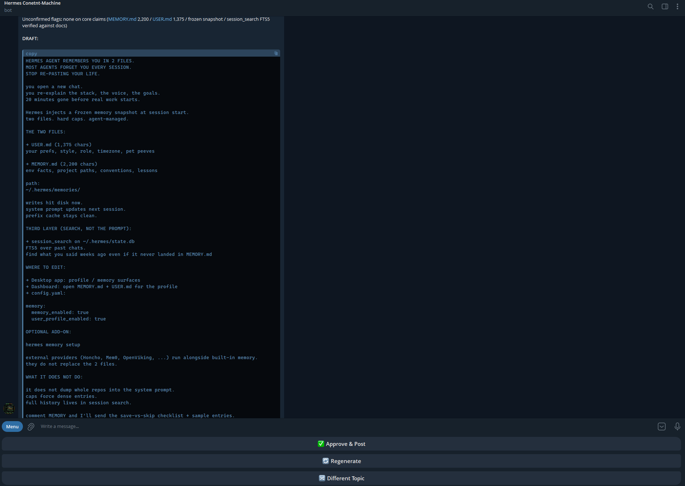
Task: Open the three-dot chat options menu
Action: (677, 6)
